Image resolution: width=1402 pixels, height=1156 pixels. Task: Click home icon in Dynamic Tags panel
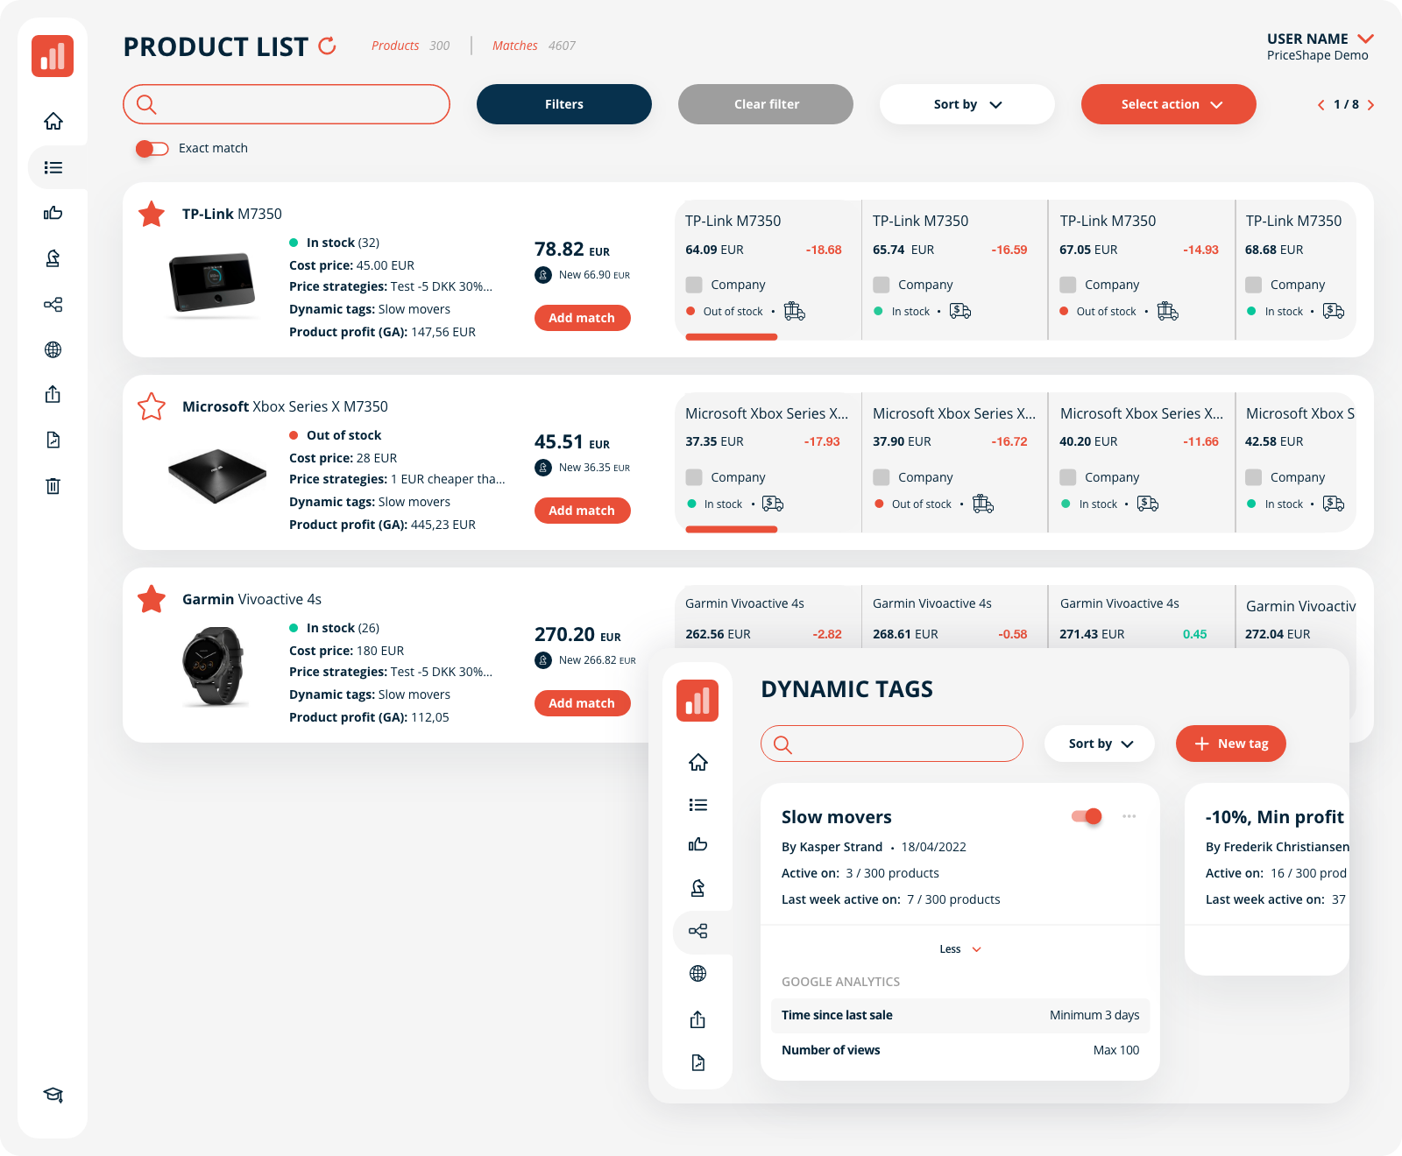coord(698,762)
